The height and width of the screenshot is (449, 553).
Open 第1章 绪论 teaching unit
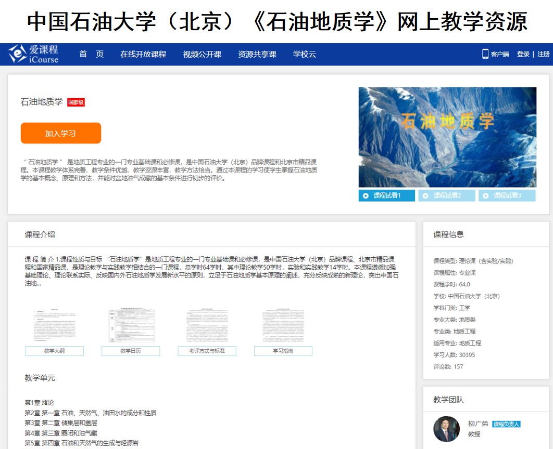point(39,403)
